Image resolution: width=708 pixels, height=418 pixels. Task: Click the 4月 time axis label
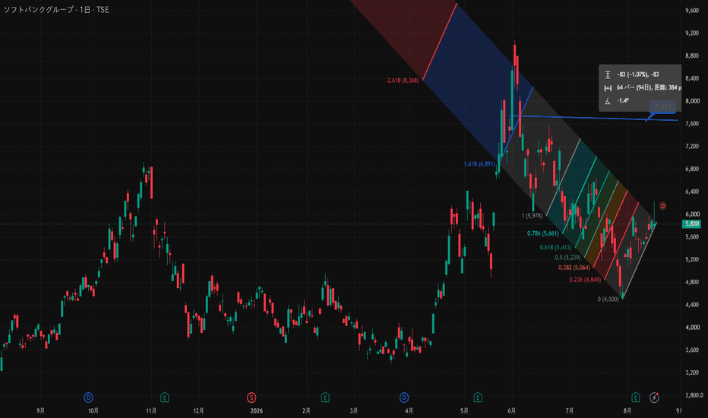point(409,410)
